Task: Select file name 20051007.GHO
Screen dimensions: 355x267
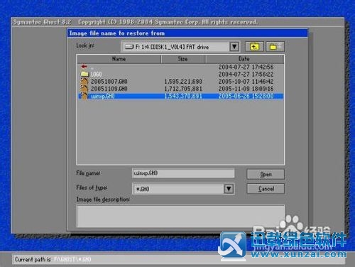Action: click(109, 82)
